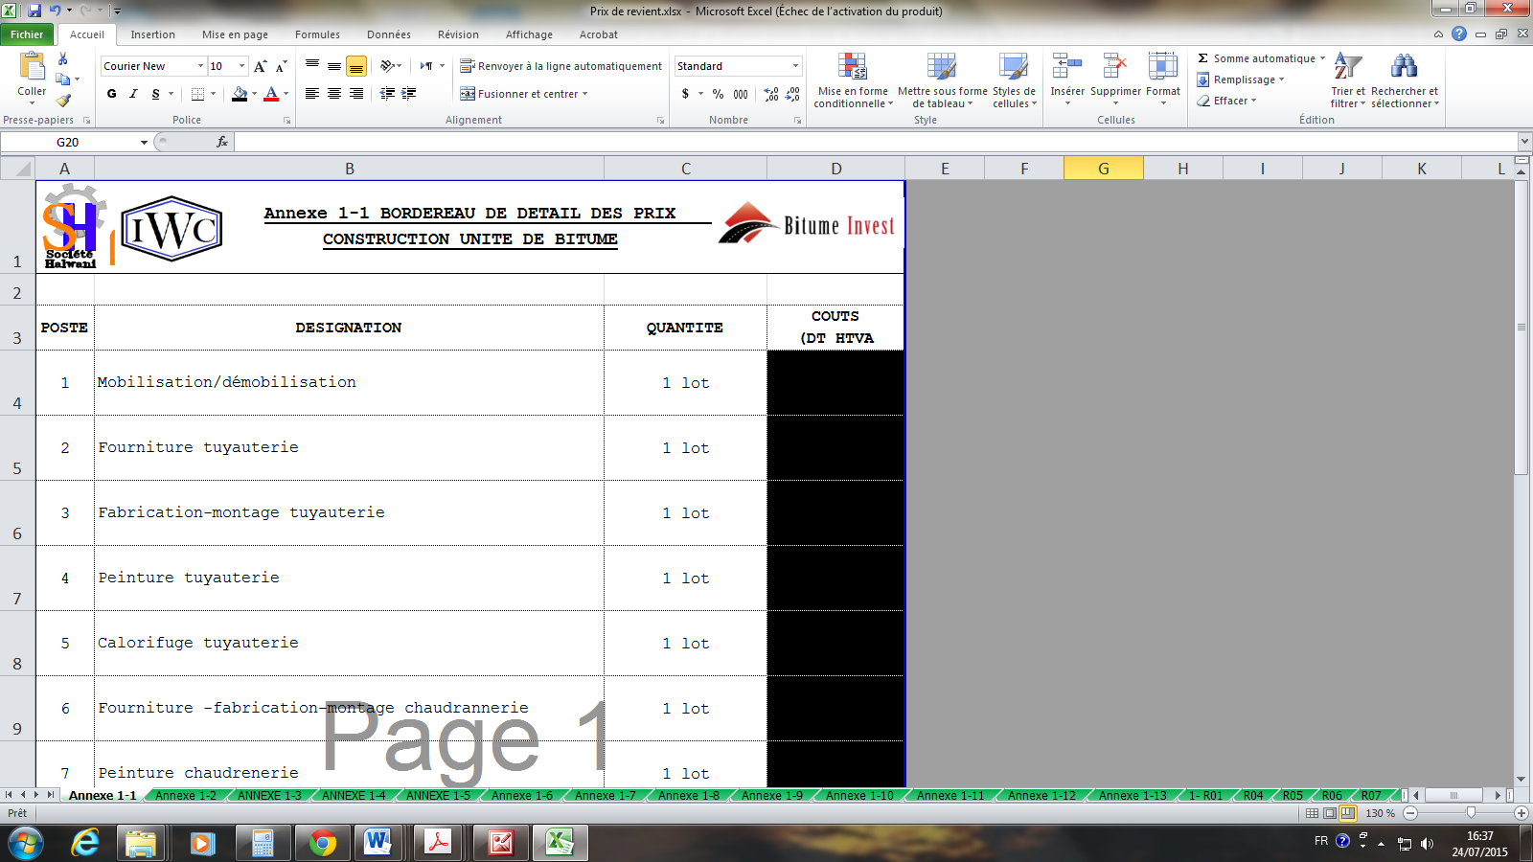Screen dimensions: 1533x862
Task: Click the Coller (paste) icon
Action: pyautogui.click(x=32, y=69)
